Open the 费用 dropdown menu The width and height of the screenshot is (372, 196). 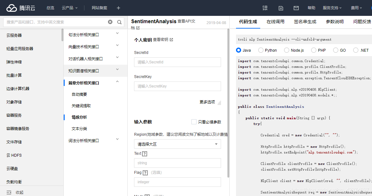[356, 8]
